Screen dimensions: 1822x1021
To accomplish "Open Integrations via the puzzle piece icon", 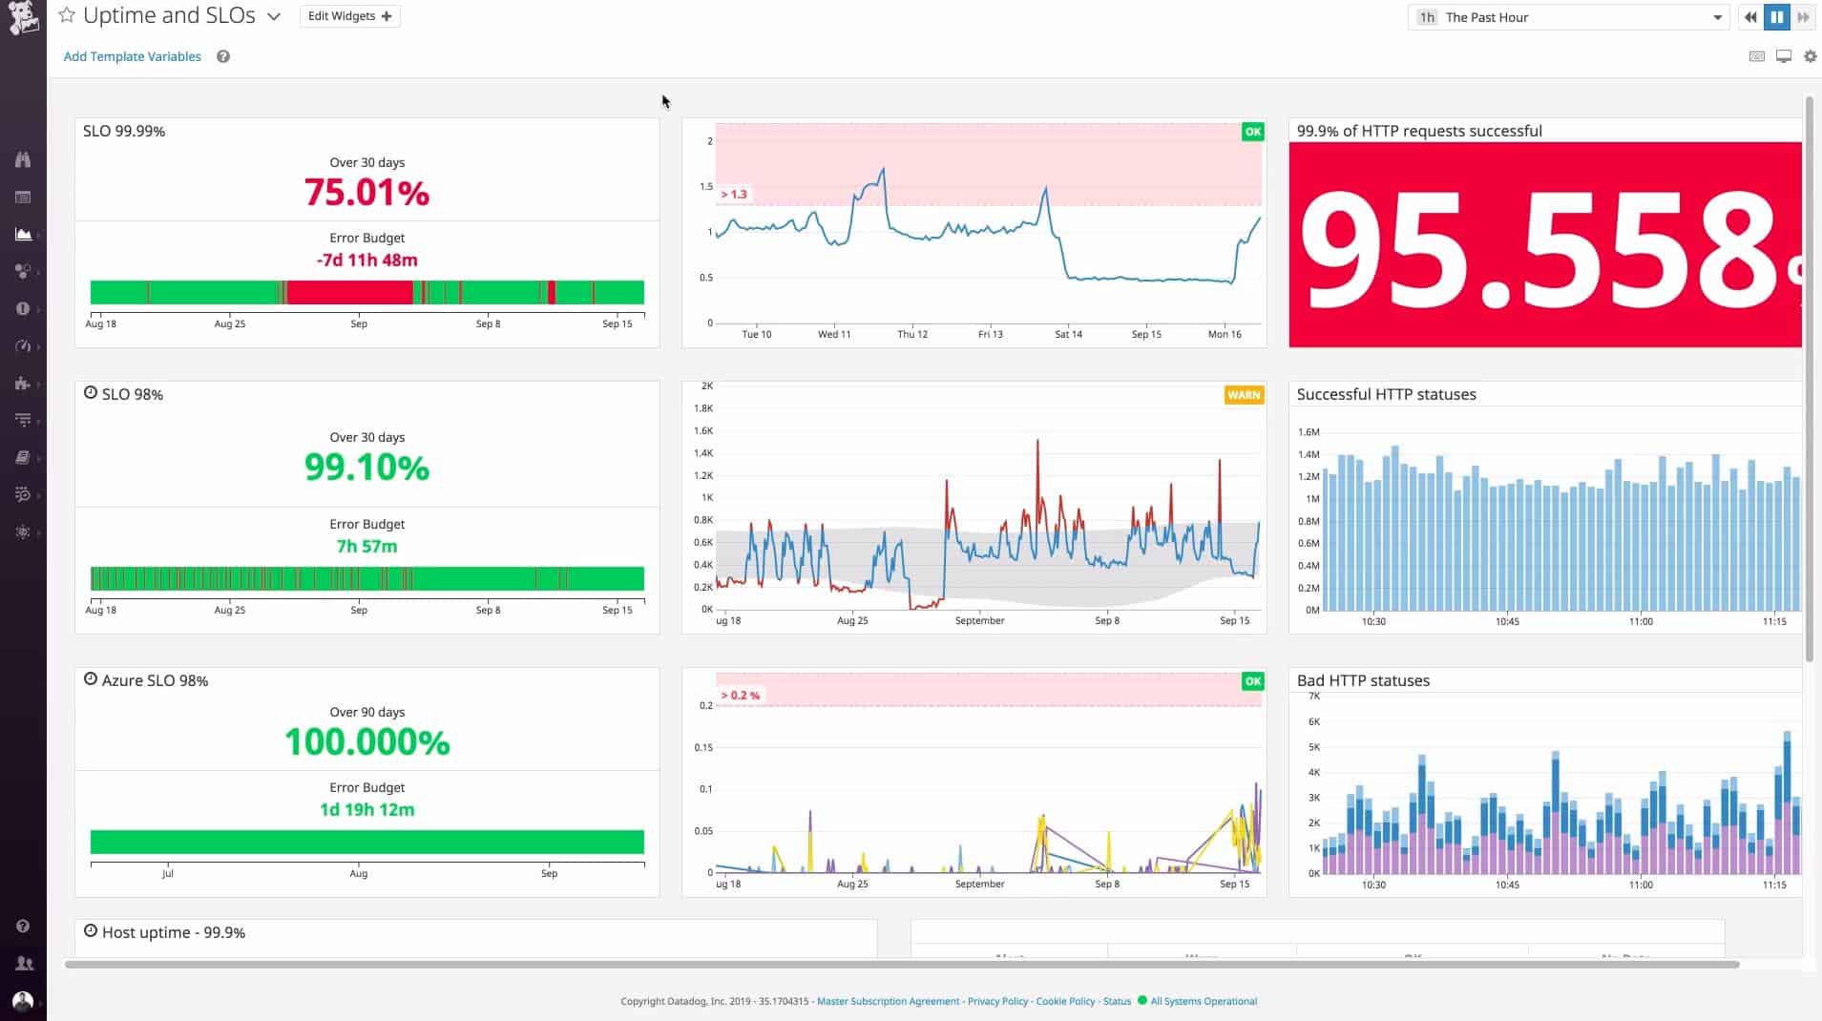I will (24, 384).
